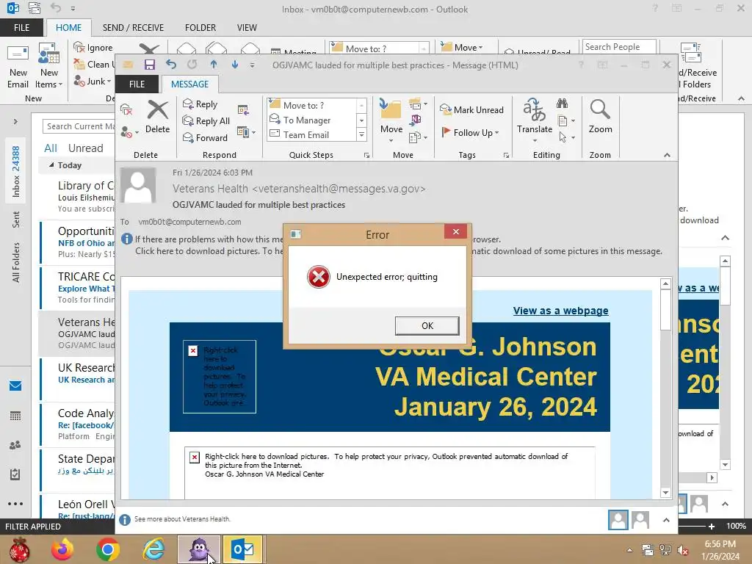
Task: Click Mark Unread in Tags group
Action: pyautogui.click(x=472, y=110)
